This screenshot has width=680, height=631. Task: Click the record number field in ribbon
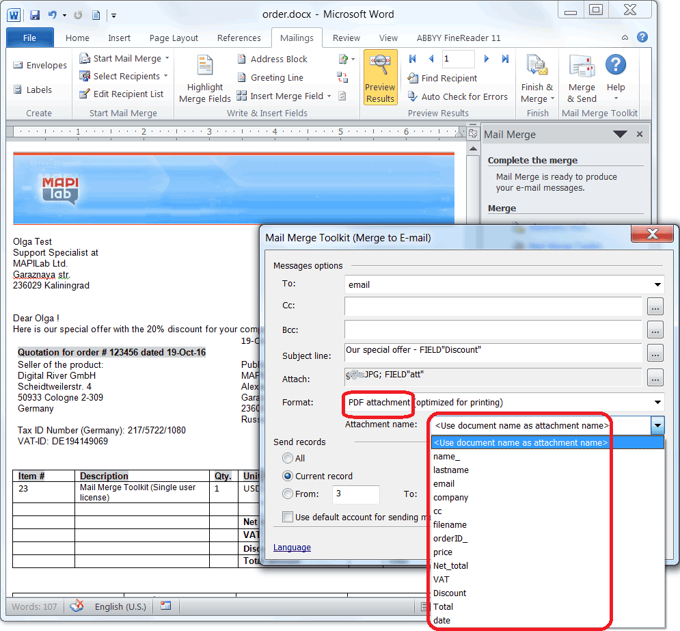click(x=458, y=59)
